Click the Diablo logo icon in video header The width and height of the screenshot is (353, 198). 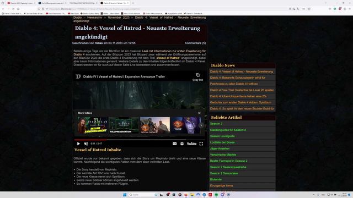(78, 76)
